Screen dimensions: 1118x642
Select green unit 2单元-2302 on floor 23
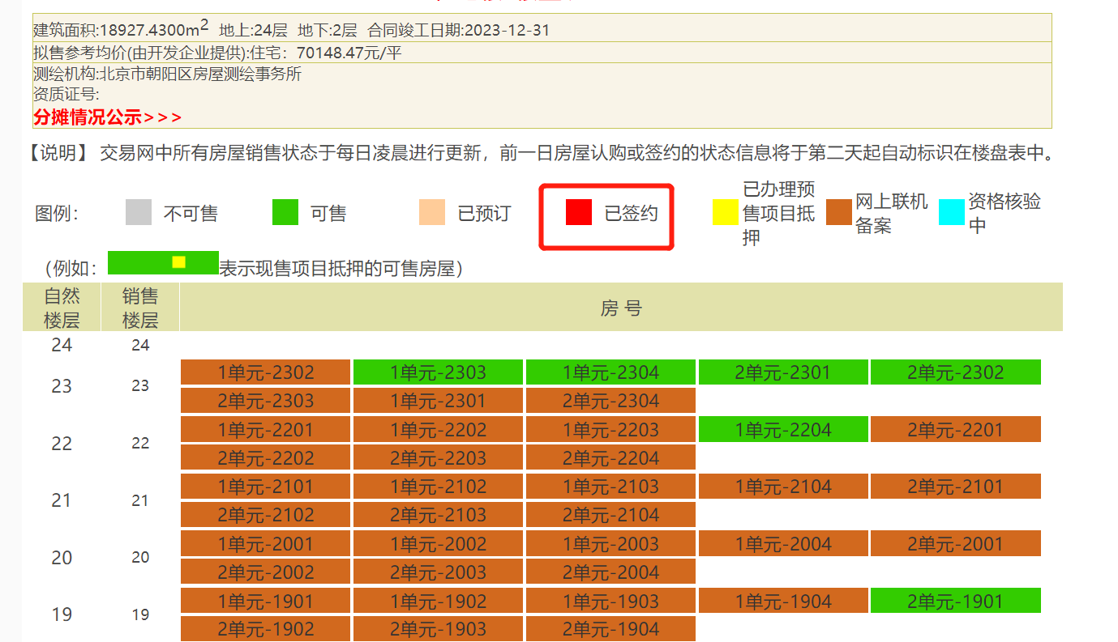[955, 372]
